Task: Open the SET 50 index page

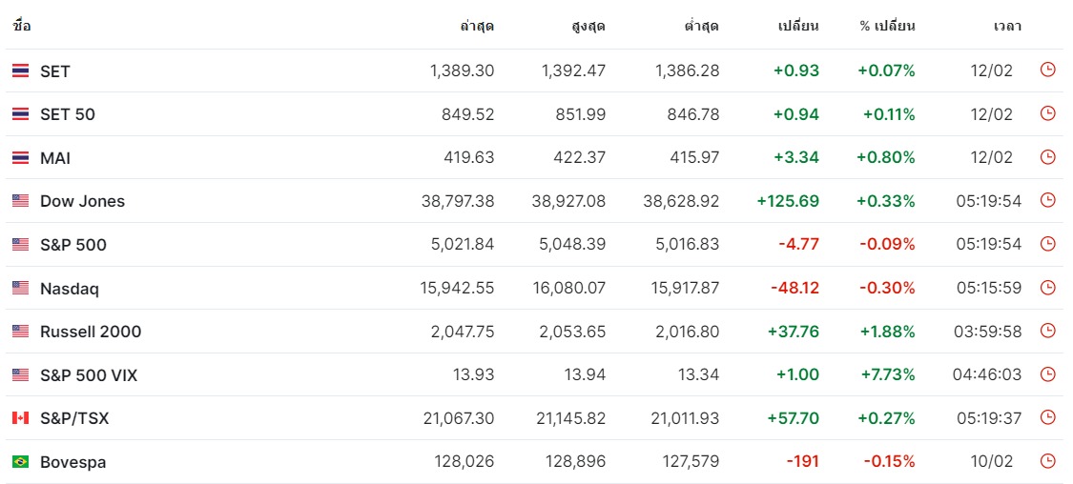Action: [67, 114]
